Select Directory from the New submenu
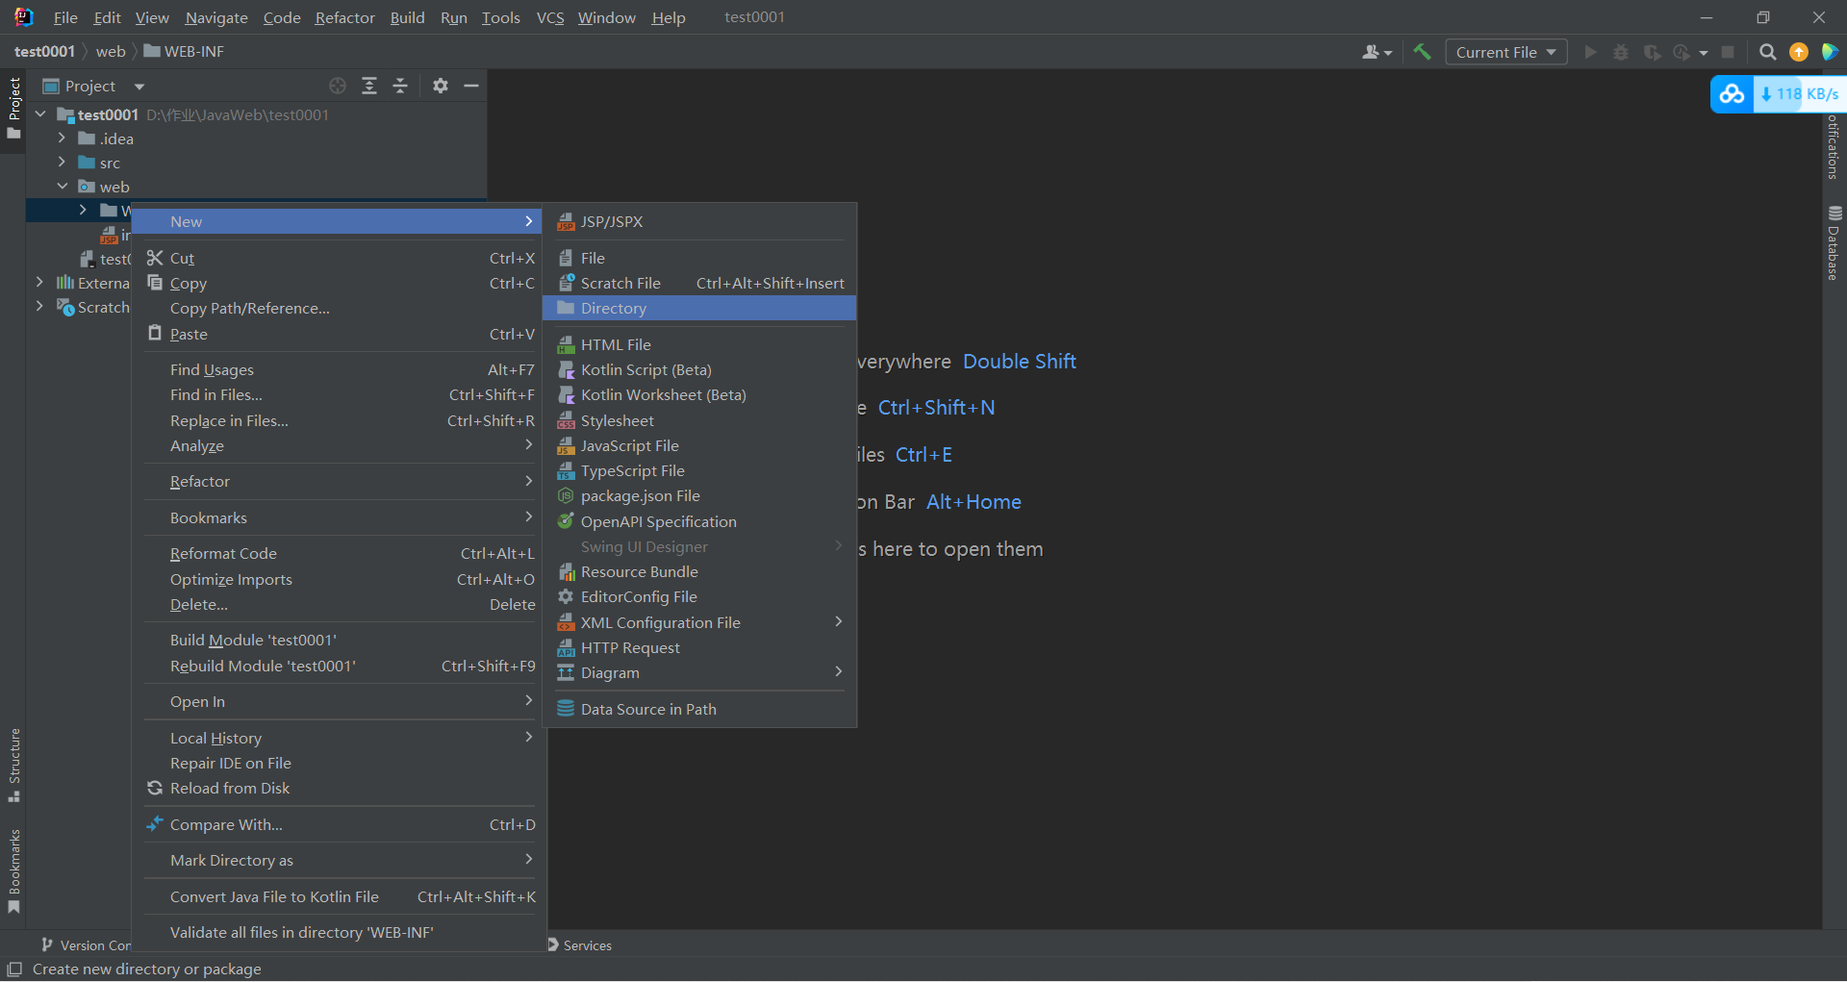The image size is (1847, 982). pyautogui.click(x=614, y=309)
